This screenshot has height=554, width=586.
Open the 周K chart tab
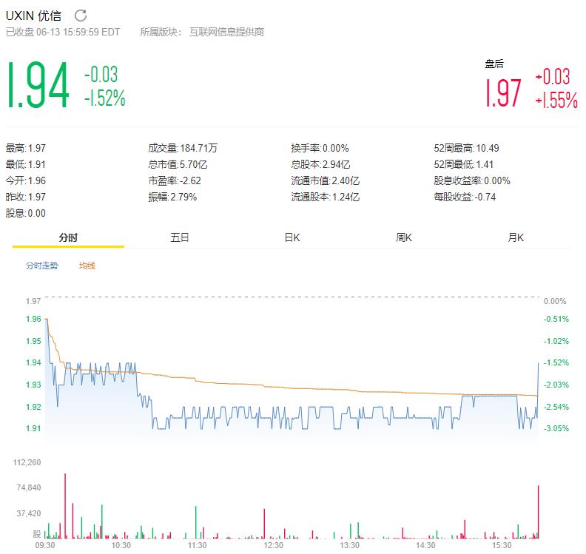coord(404,237)
